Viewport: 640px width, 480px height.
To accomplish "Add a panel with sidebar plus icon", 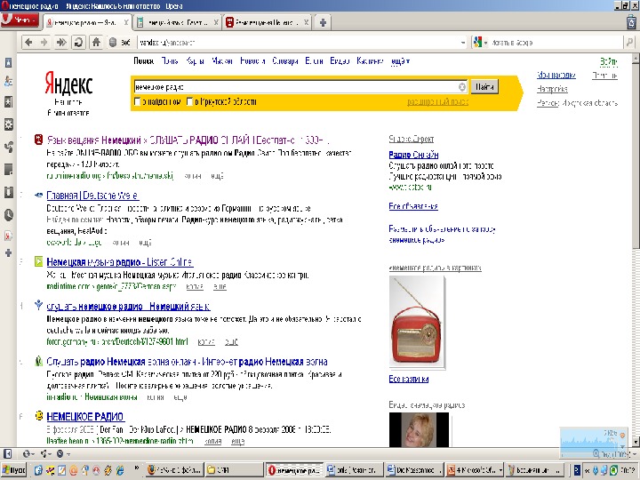I will (8, 253).
